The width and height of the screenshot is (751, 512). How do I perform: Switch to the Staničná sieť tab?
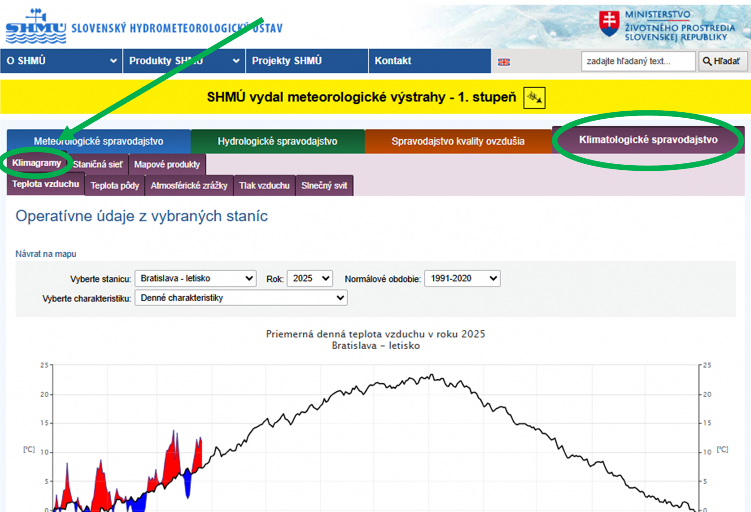(98, 165)
